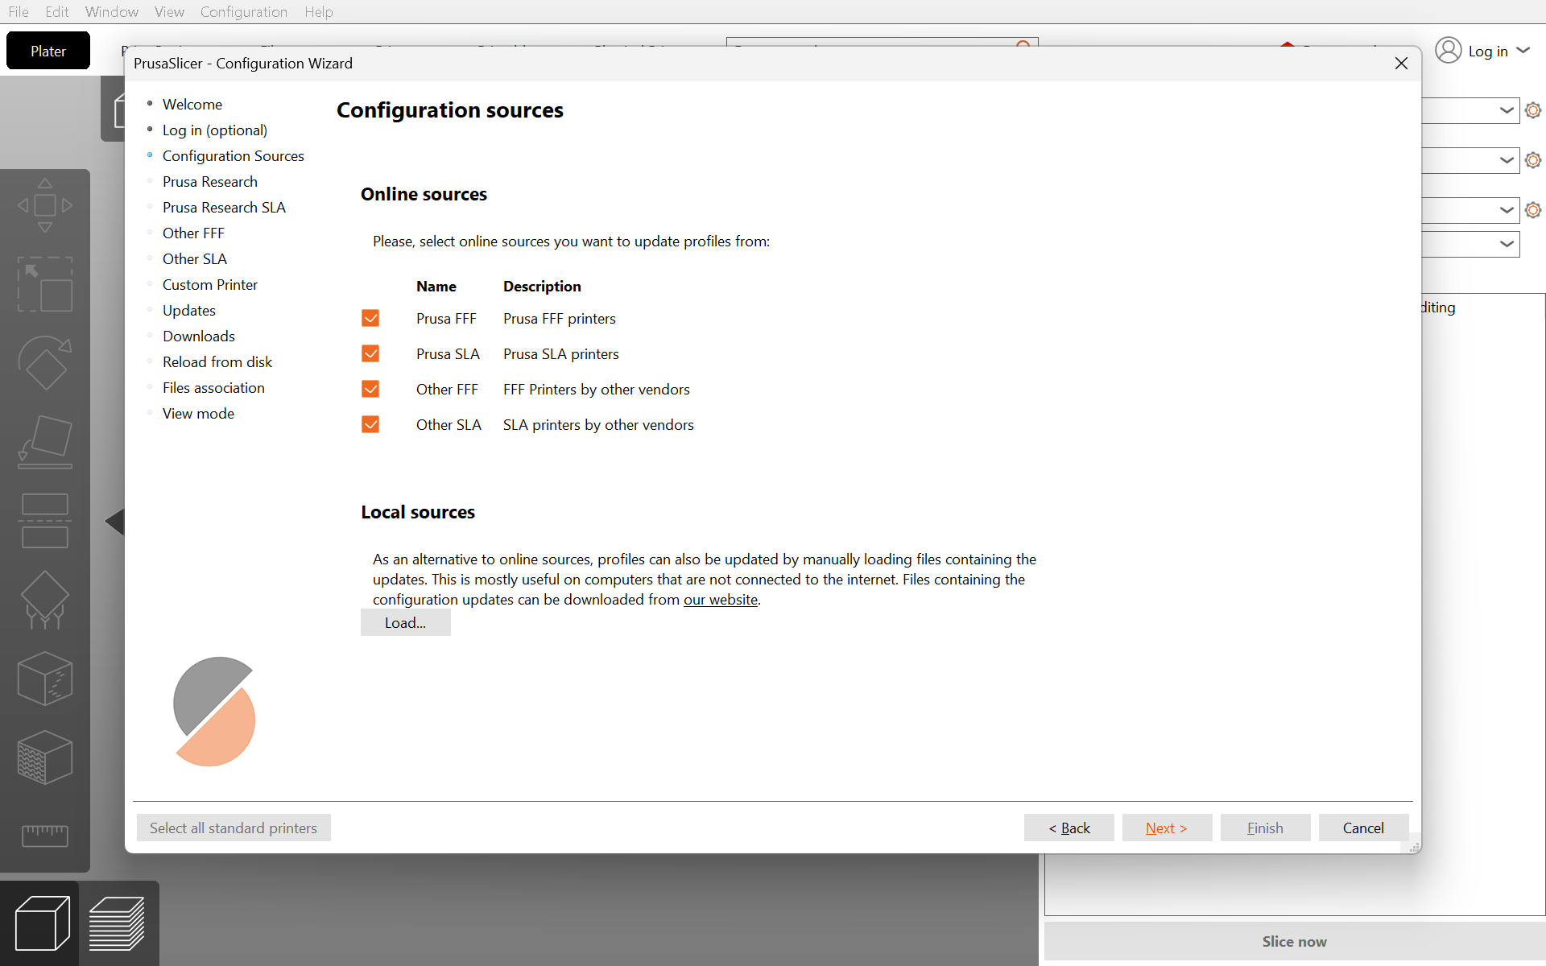Open the File menu
The image size is (1546, 966).
[19, 11]
